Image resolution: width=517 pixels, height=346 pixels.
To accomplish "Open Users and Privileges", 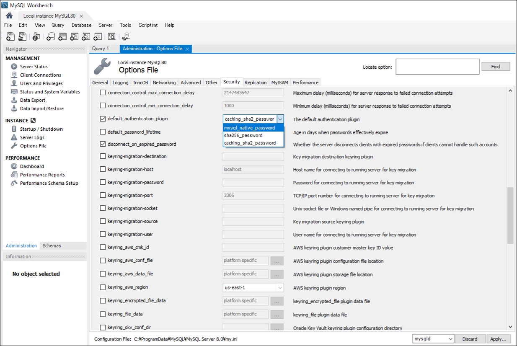I will [x=41, y=83].
